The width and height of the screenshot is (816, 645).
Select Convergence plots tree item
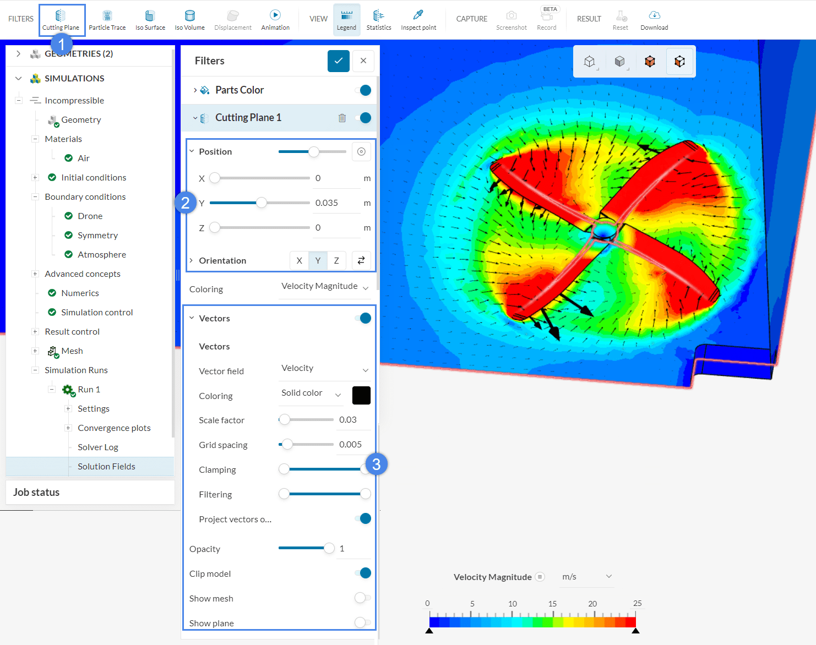pos(114,428)
